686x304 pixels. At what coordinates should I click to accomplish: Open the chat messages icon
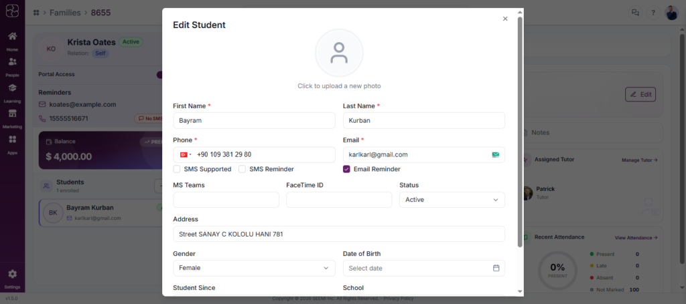tap(635, 13)
